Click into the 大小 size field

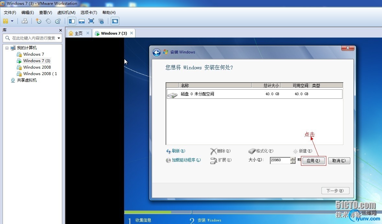[x=280, y=160]
